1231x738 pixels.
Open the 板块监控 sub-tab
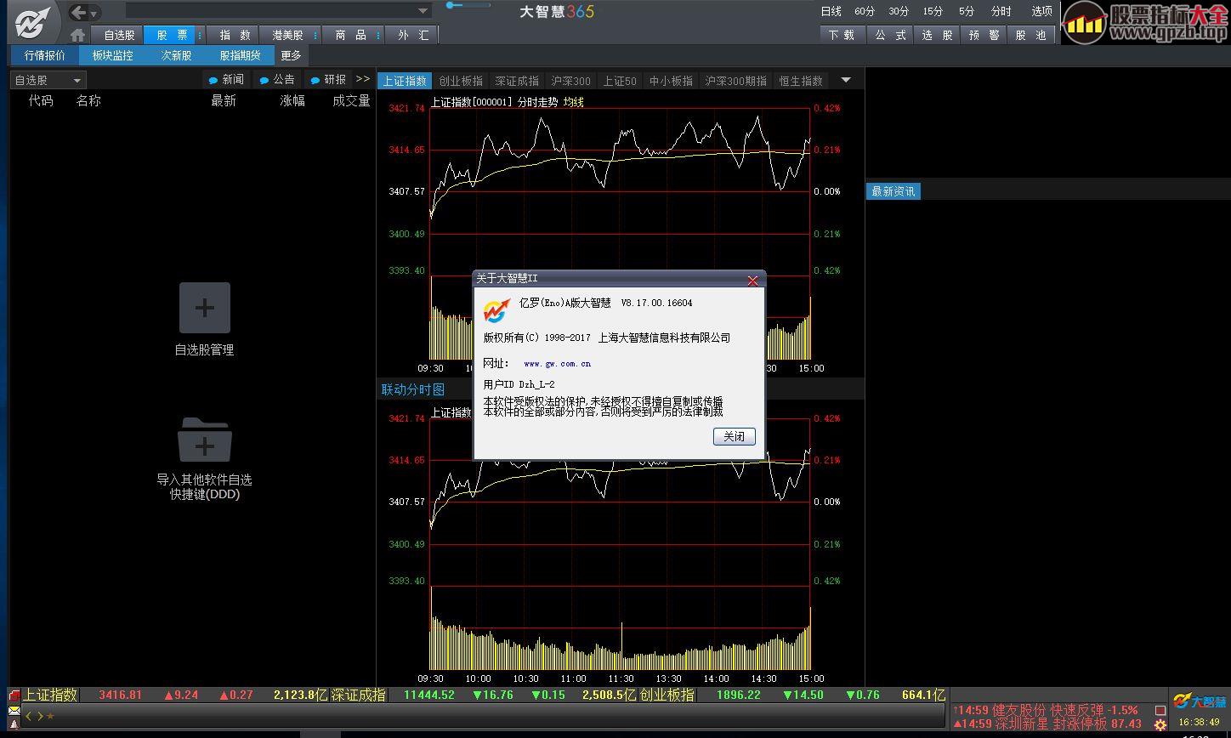click(113, 55)
